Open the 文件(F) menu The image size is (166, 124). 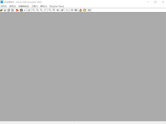4,6
